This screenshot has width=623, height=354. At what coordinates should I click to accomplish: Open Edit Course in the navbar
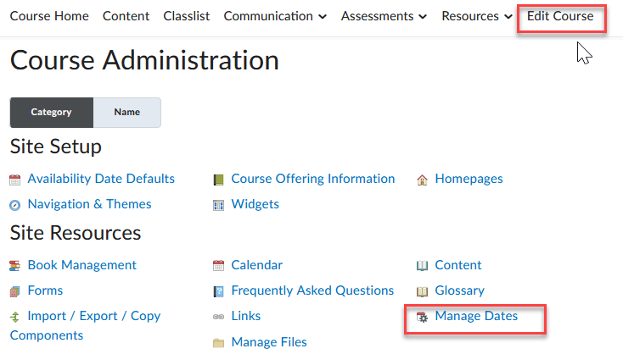[560, 16]
